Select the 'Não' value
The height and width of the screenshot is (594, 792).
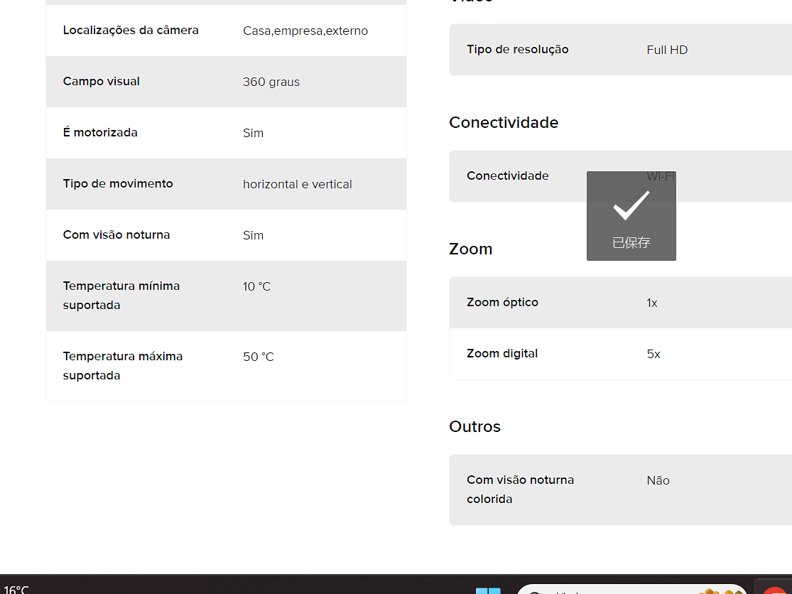(658, 480)
